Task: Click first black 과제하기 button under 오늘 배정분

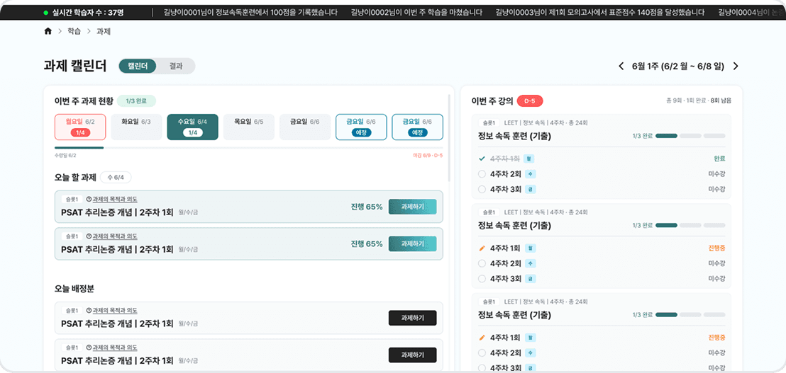Action: click(x=413, y=318)
